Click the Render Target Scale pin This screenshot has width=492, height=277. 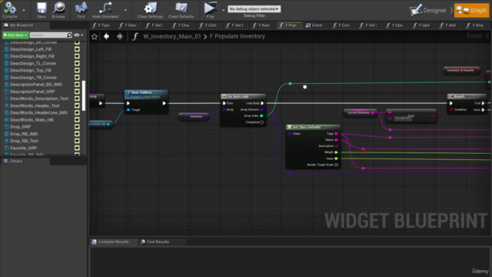click(336, 165)
